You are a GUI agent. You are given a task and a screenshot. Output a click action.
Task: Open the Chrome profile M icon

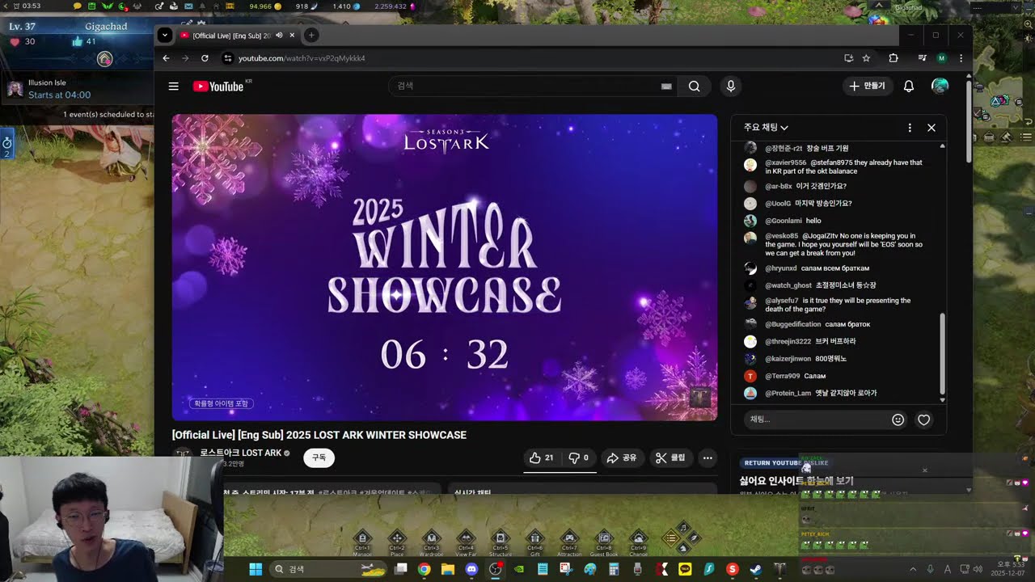click(941, 58)
